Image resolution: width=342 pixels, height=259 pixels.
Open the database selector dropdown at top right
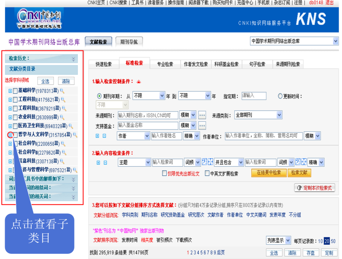[294, 41]
